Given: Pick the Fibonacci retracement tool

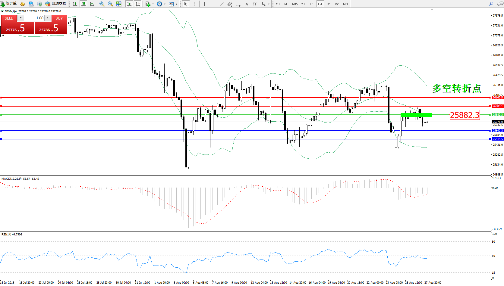Looking at the screenshot, I should pyautogui.click(x=238, y=4).
